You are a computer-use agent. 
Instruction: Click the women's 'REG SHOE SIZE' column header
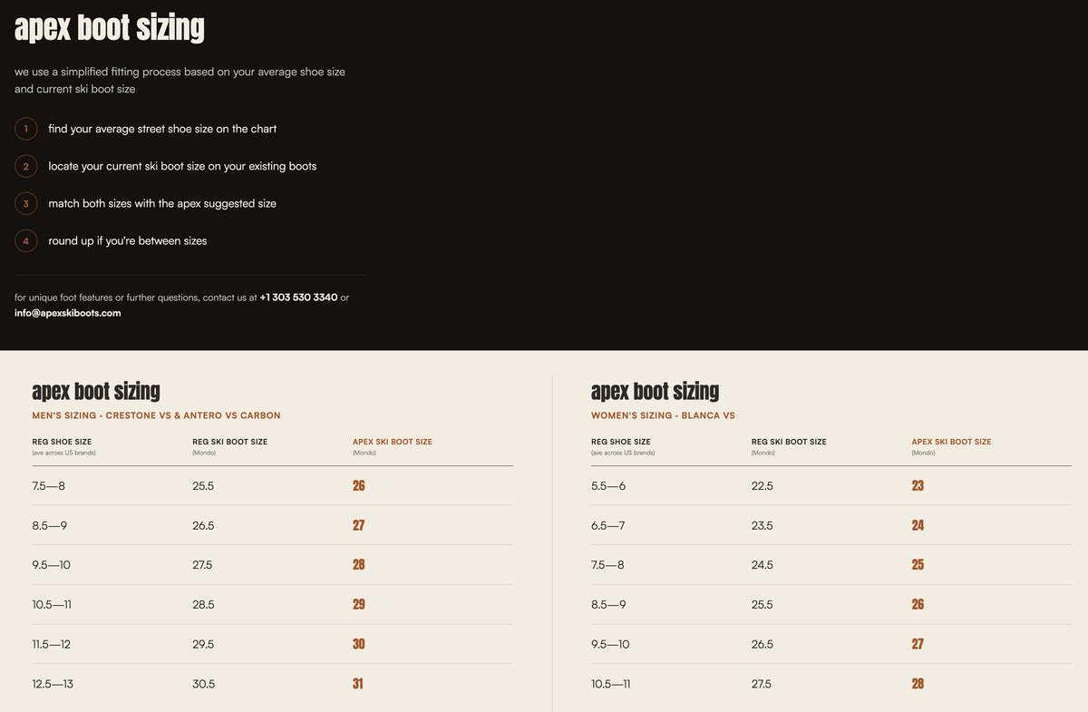(x=621, y=442)
